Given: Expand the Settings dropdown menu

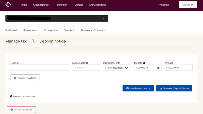Looking at the screenshot, I should click(x=62, y=5).
